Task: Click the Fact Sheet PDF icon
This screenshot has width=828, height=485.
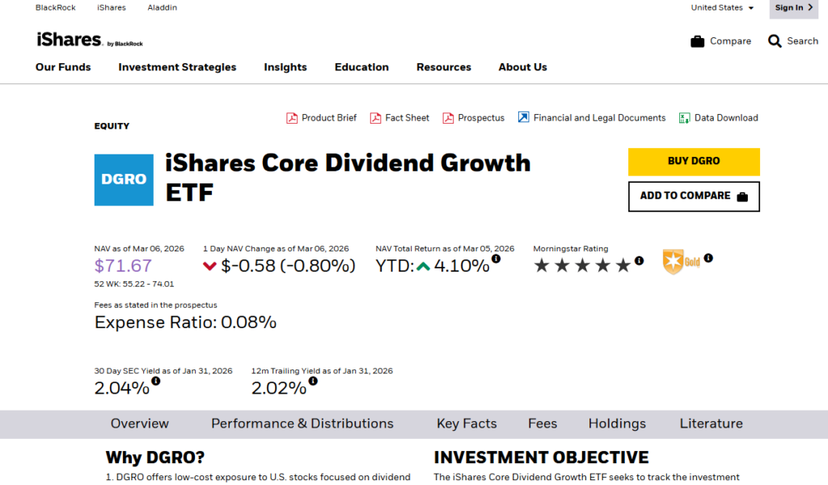Action: tap(376, 117)
